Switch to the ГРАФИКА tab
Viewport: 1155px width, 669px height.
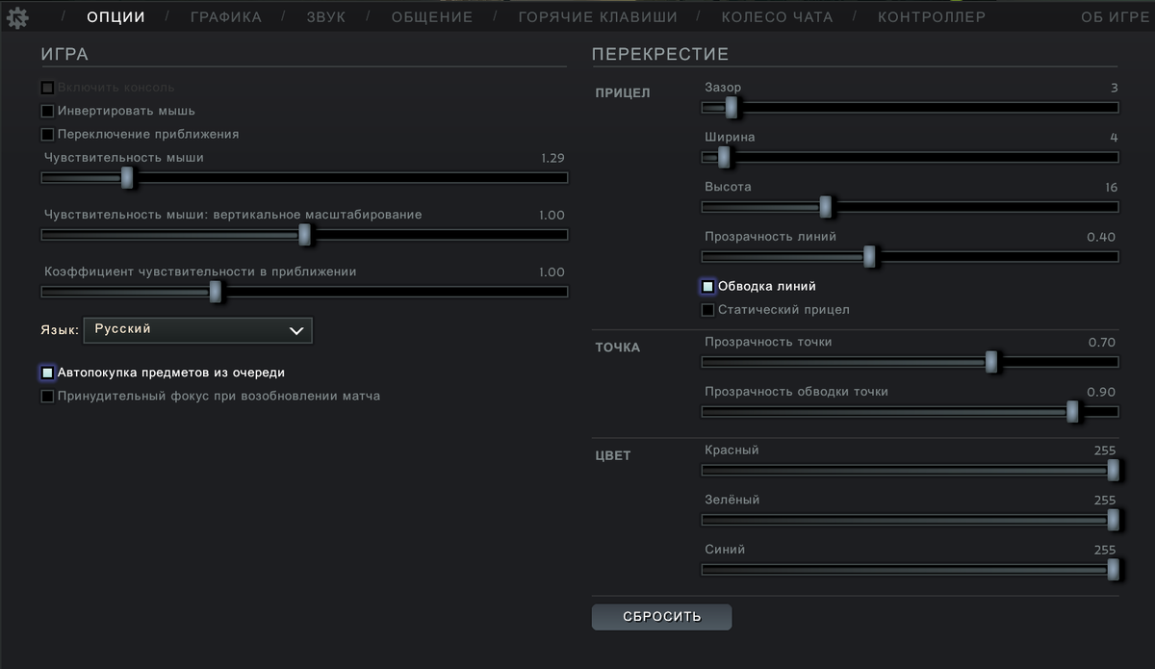(x=225, y=17)
